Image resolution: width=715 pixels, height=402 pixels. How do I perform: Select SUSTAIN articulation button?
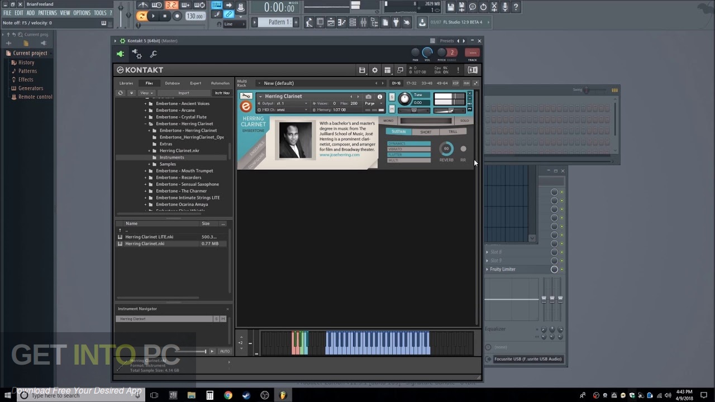click(x=399, y=132)
